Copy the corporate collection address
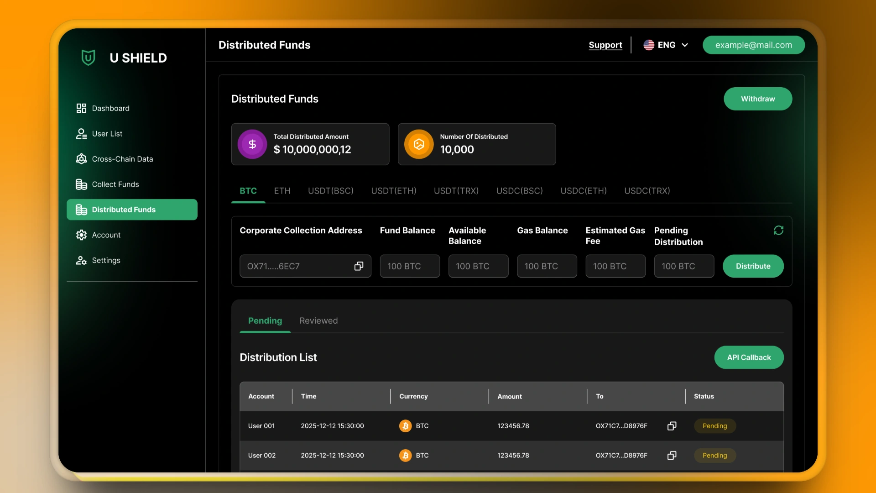This screenshot has height=493, width=876. click(359, 266)
